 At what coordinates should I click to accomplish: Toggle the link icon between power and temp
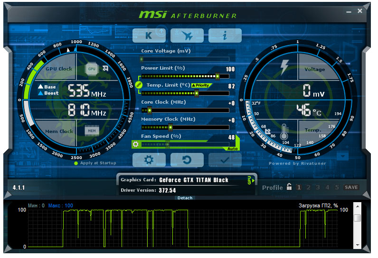tap(138, 85)
